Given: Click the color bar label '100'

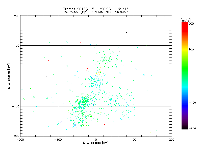Looking at the screenshot, I should pyautogui.click(x=191, y=49).
